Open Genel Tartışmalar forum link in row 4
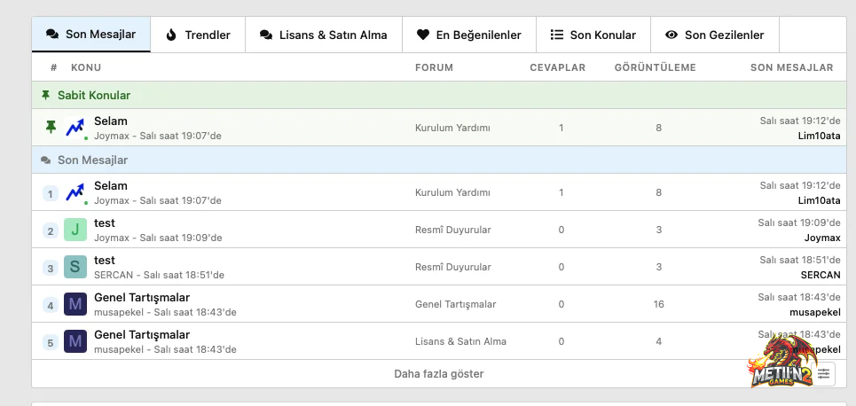 click(x=456, y=304)
